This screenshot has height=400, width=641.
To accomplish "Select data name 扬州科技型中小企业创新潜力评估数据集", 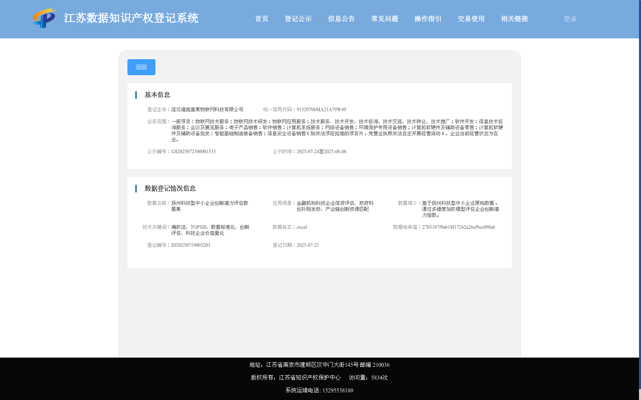I will click(210, 206).
